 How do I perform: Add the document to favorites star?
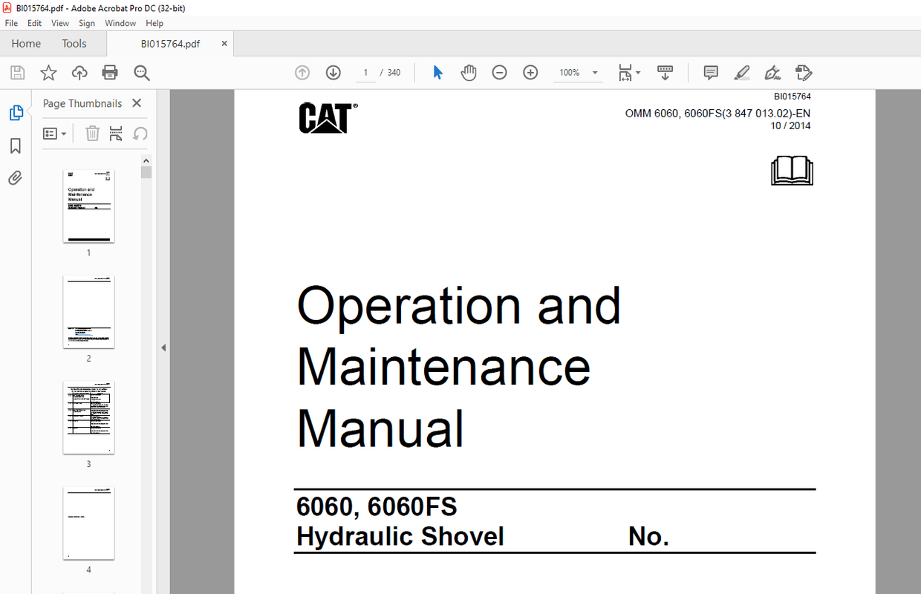(48, 72)
